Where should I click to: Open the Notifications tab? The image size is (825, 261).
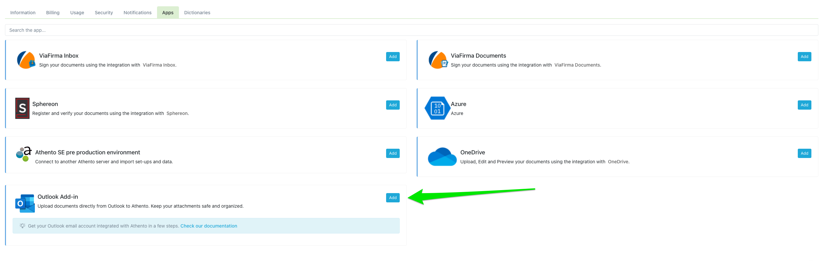pos(137,13)
